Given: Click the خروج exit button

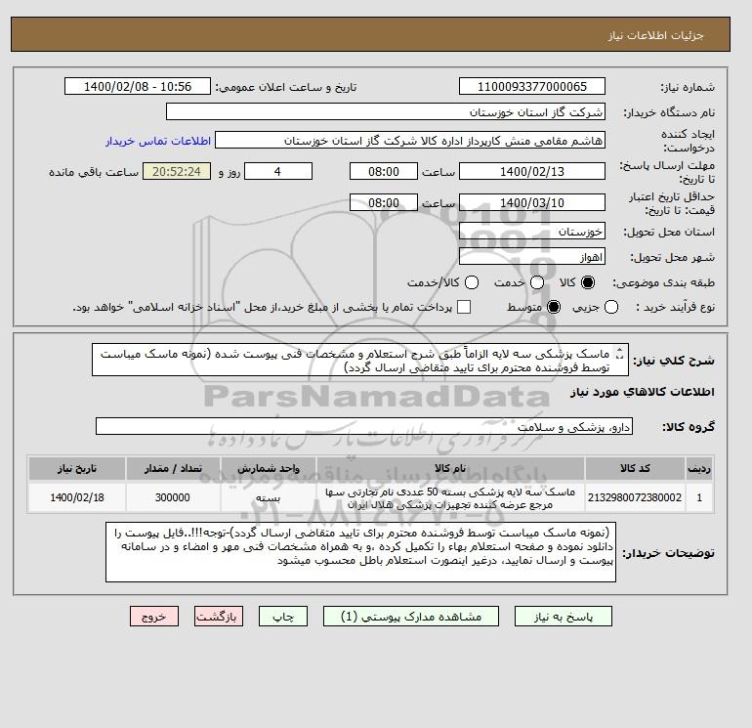Looking at the screenshot, I should (154, 617).
